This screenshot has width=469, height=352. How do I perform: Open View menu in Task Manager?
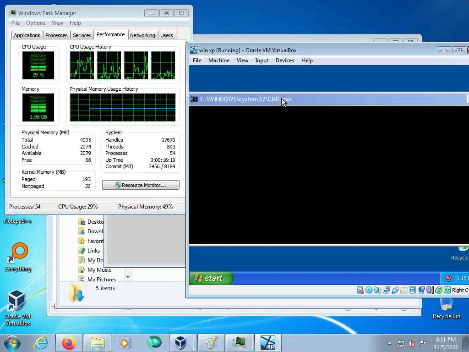tap(57, 23)
